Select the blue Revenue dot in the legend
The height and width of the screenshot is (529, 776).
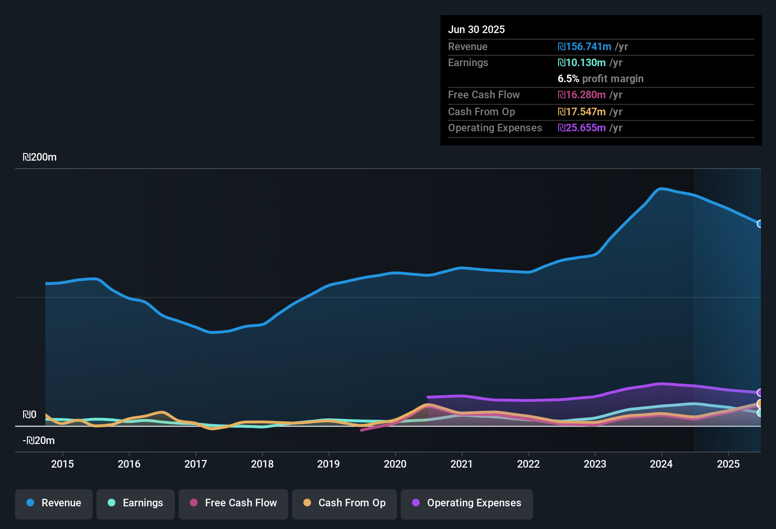pos(30,503)
